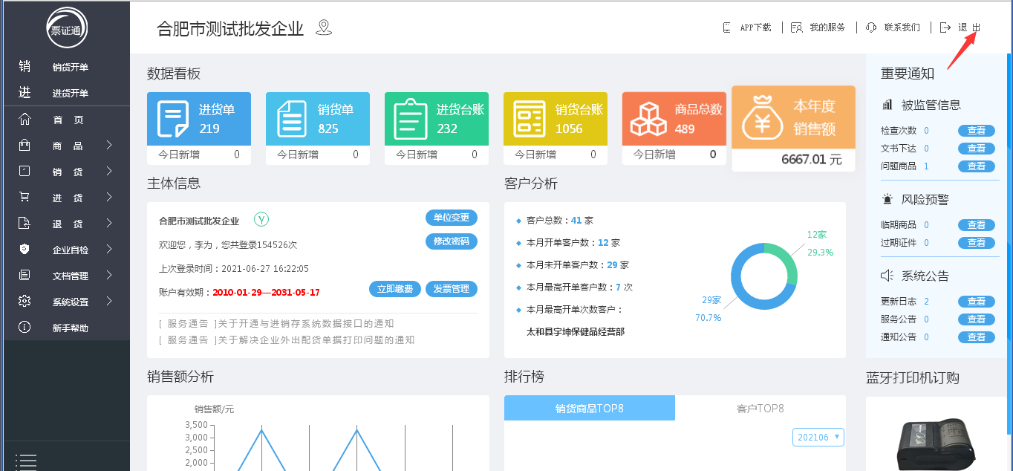The height and width of the screenshot is (471, 1013).
Task: Open the 销货台账 1056 card
Action: [x=556, y=128]
